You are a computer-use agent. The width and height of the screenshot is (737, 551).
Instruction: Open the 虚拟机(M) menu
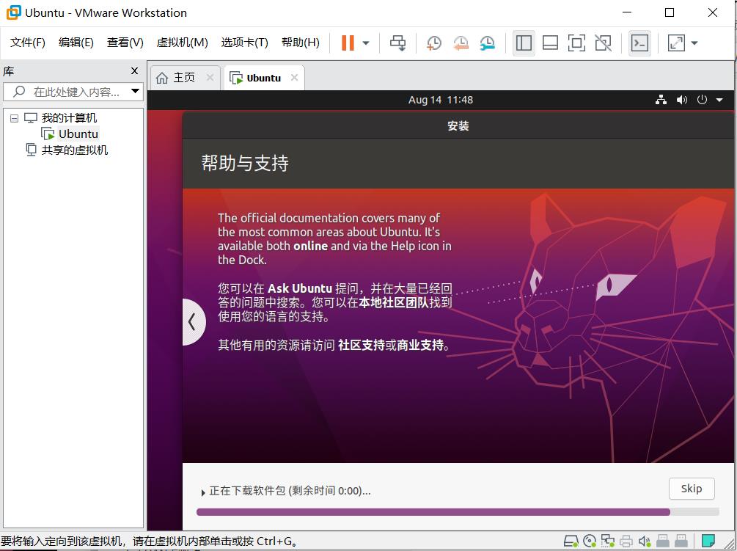click(x=183, y=43)
